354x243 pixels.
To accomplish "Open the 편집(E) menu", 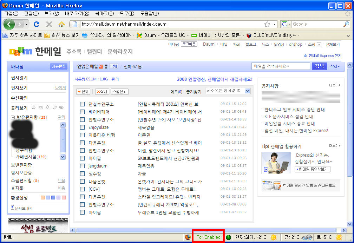I will pos(31,14).
